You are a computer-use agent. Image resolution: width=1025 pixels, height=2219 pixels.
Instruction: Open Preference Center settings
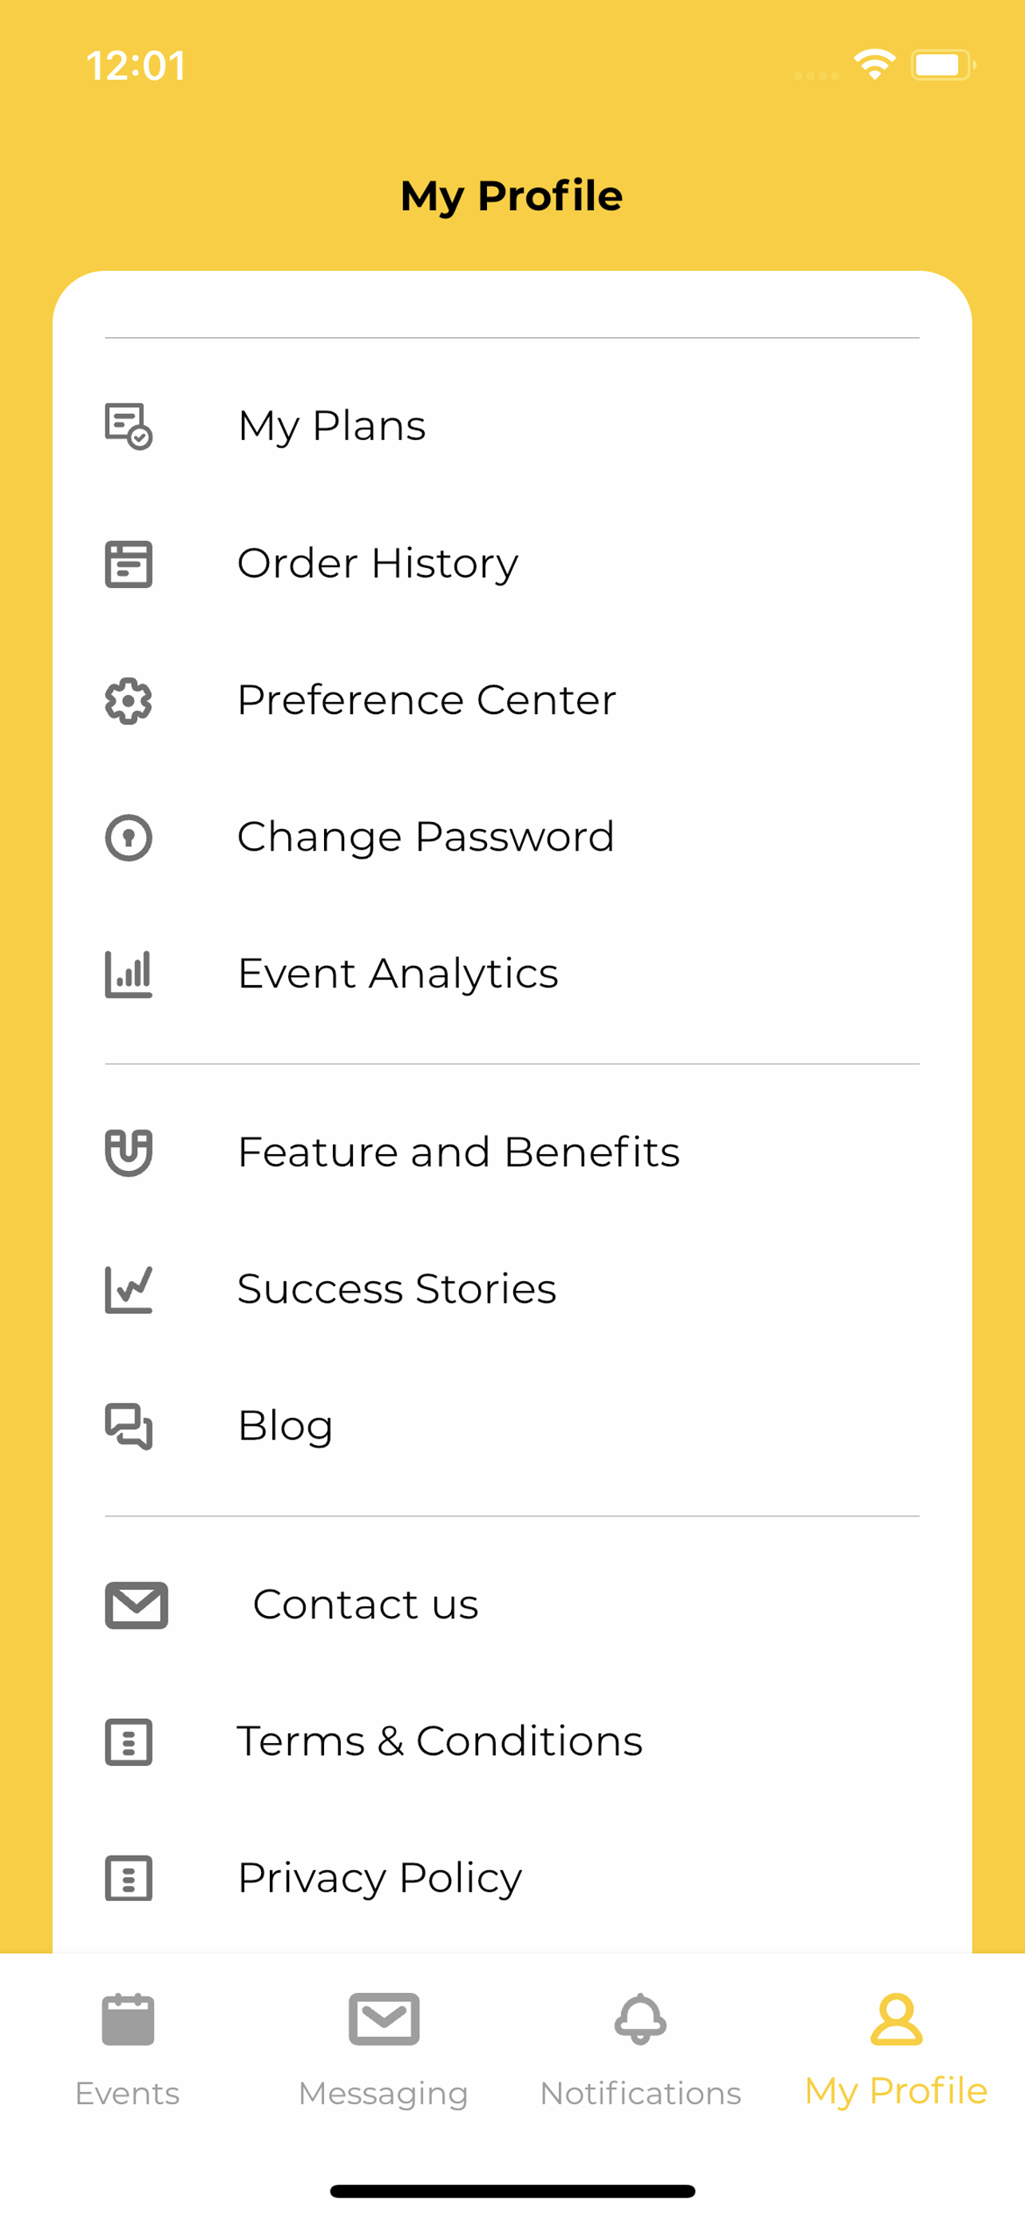pos(427,701)
